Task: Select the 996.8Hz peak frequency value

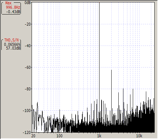Action: 13,7
